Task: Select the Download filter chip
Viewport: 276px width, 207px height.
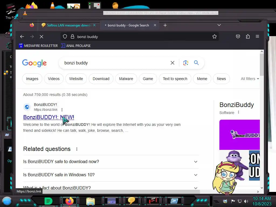Action: (101, 79)
